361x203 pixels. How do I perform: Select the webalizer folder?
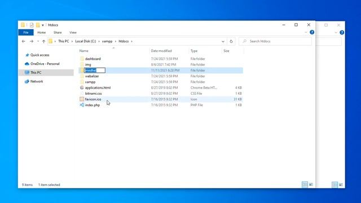(92, 76)
